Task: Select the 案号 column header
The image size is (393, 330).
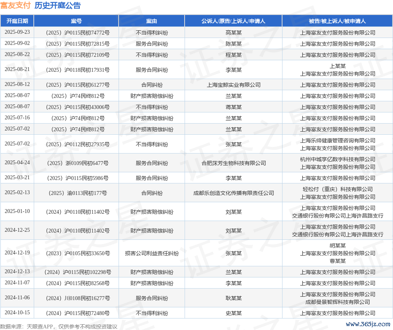Action: 76,21
